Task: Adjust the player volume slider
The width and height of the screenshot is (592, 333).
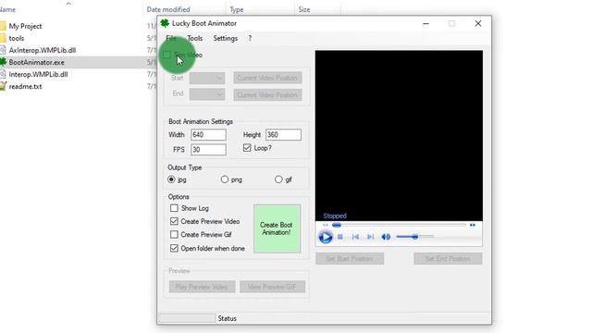Action: point(415,237)
